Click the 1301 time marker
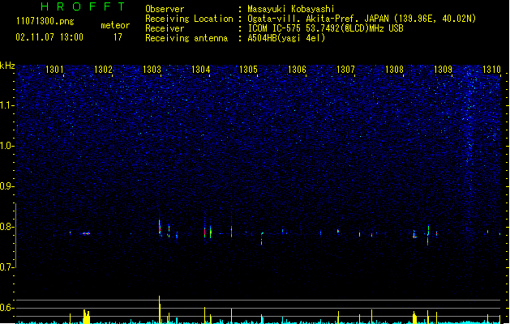This screenshot has width=510, height=324. pyautogui.click(x=54, y=70)
